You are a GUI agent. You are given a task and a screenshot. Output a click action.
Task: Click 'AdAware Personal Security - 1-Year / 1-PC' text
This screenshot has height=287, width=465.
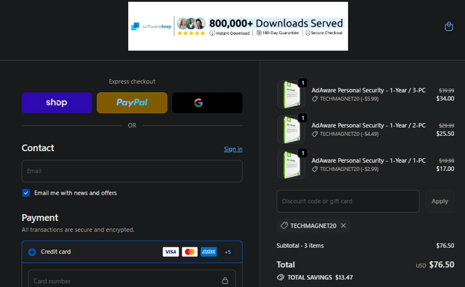(369, 161)
